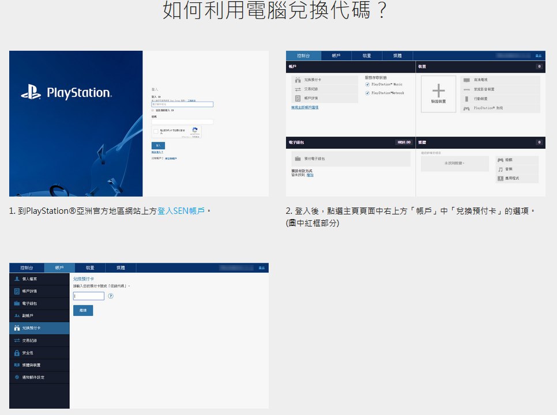
Task: Open 裝置 tab in redeem page screenshot
Action: click(x=90, y=267)
